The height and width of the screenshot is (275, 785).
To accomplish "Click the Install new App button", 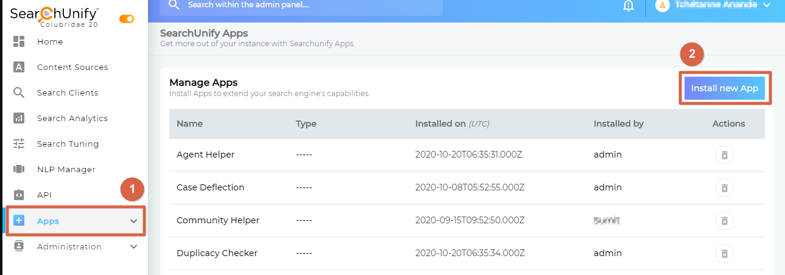I will 724,88.
